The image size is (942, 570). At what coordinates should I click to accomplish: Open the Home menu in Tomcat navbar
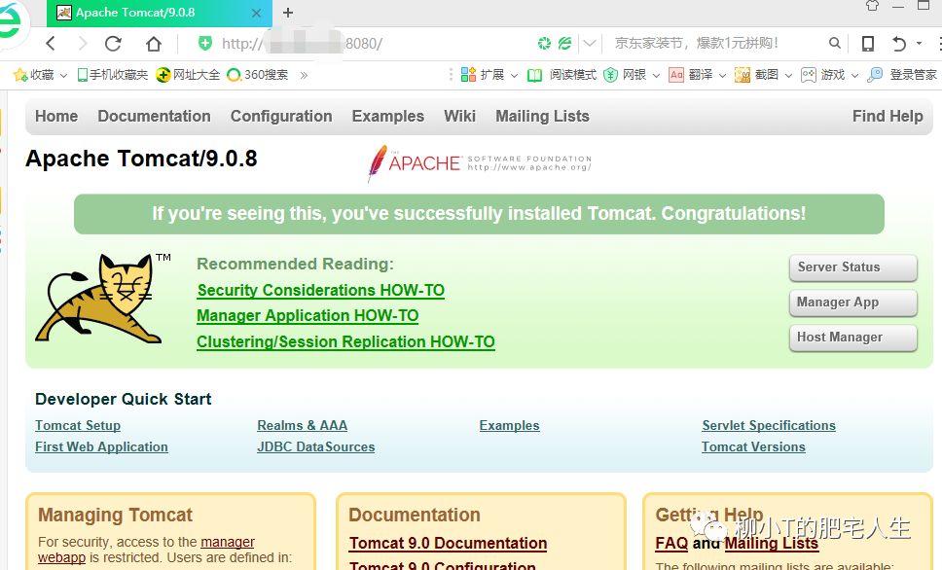(56, 116)
